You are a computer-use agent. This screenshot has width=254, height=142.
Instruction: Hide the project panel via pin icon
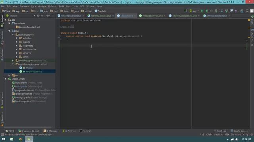(x=53, y=16)
